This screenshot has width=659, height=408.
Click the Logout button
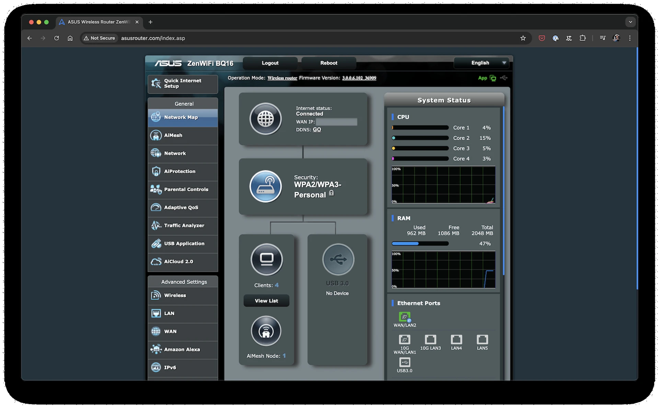click(270, 63)
